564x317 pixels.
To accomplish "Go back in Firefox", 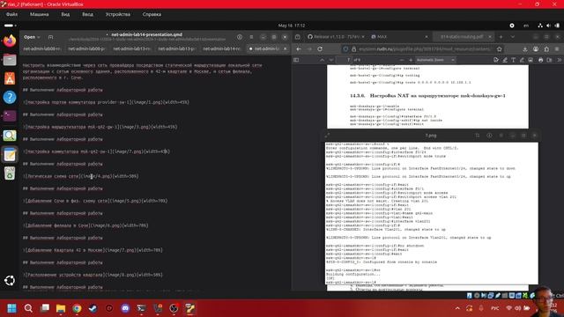I will (299, 49).
